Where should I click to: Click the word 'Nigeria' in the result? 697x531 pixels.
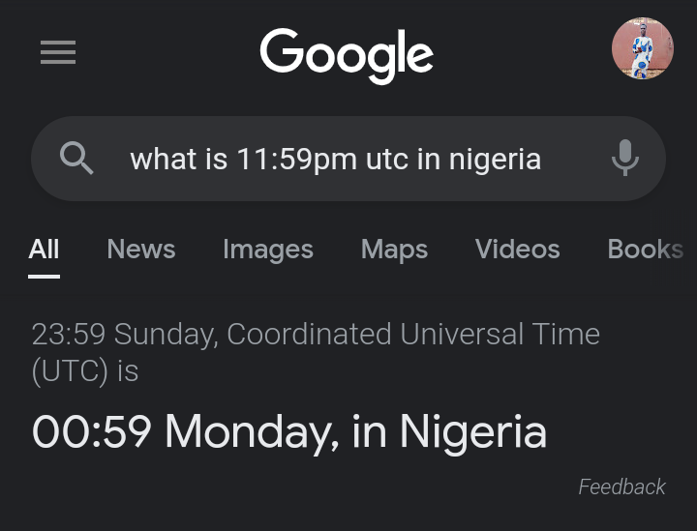(x=473, y=431)
